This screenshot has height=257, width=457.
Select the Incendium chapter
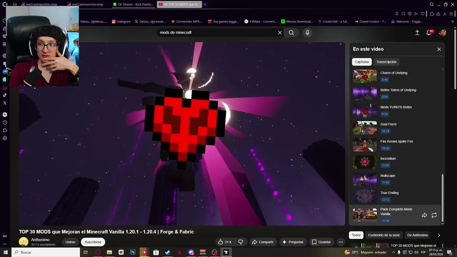coord(395,162)
